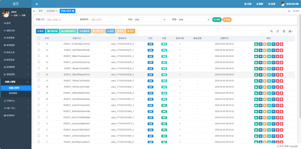Tick the checkbox for ROBOT_b02f79b0cdf342db
Viewport: 301px width, 149px height.
click(39, 50)
